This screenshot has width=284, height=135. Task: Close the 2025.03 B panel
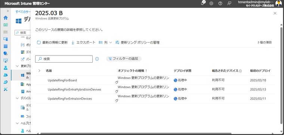(275, 13)
